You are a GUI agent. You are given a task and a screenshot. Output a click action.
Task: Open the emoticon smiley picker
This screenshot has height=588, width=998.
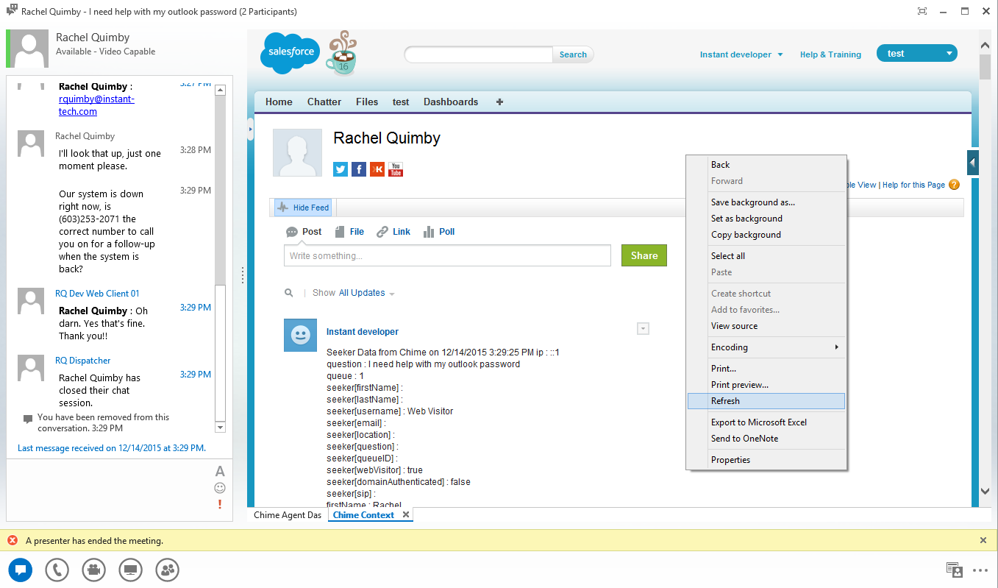(x=219, y=488)
